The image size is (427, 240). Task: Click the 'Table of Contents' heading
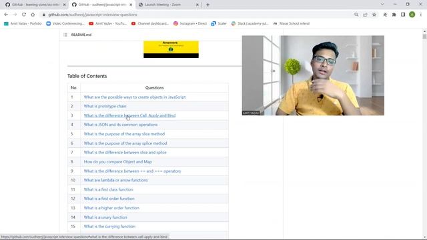point(87,76)
